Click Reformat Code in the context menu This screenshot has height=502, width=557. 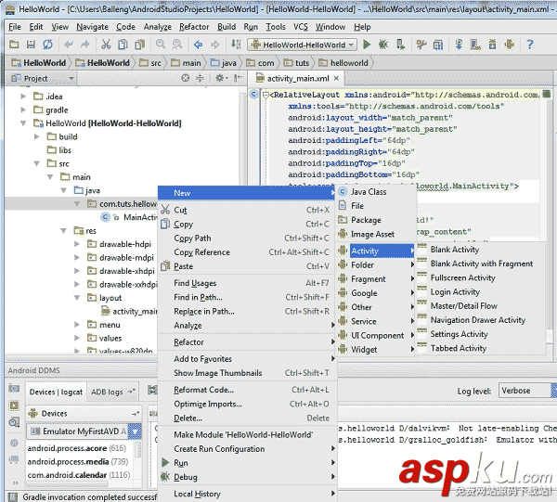click(247, 390)
